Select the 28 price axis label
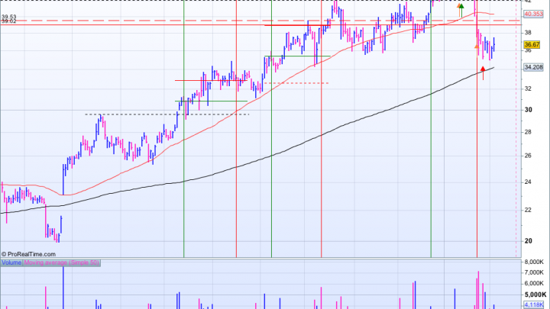550x309 pixels. pyautogui.click(x=528, y=132)
